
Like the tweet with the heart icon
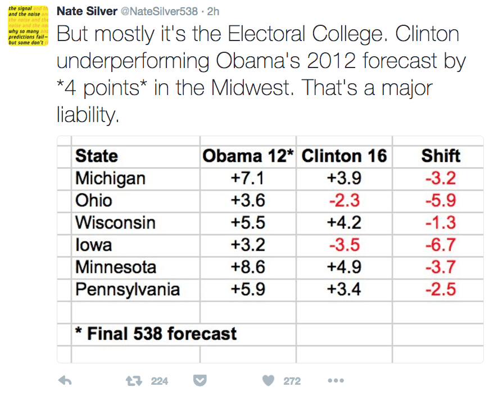coord(269,381)
